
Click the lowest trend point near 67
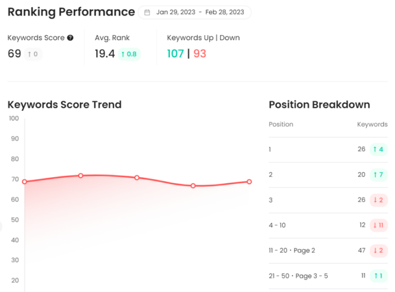[x=193, y=186]
